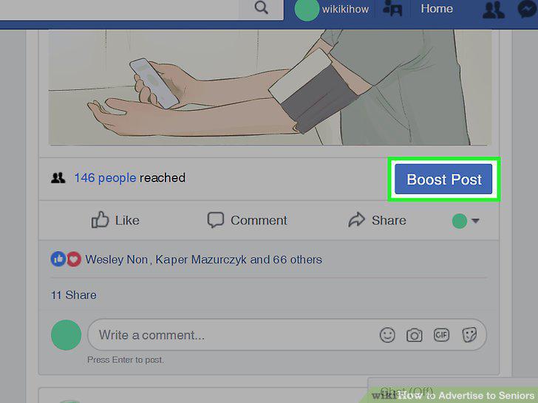Open the post image of the arm
Screen dimensions: 538x403
click(x=270, y=87)
